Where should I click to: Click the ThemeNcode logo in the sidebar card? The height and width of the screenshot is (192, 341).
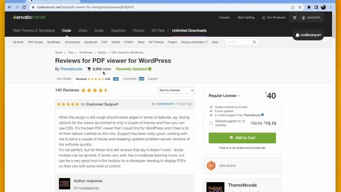(215, 187)
